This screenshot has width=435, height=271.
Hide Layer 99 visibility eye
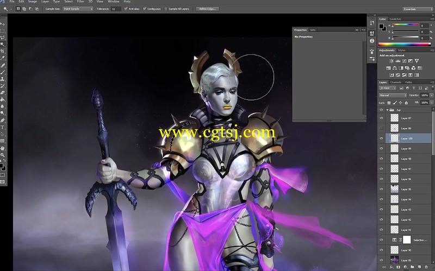coord(381,148)
